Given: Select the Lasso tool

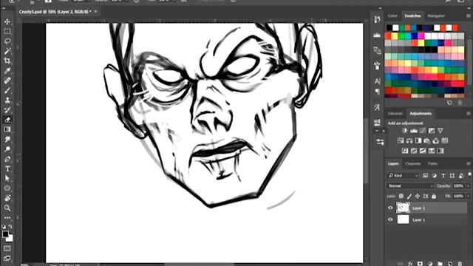Looking at the screenshot, I should point(7,41).
